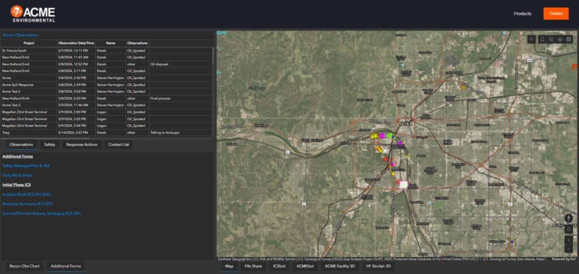Click the default extent button below compass
579x274 pixels.
(569, 229)
